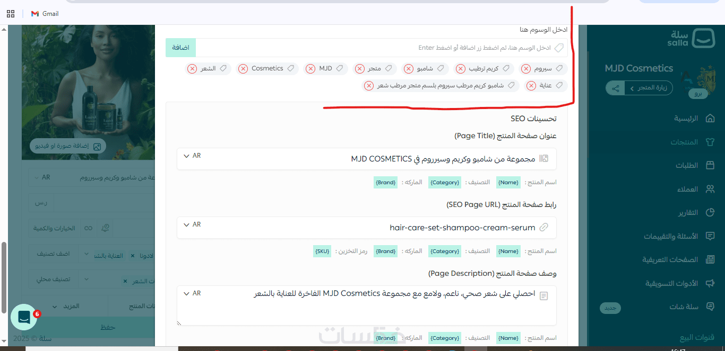Viewport: 725px width, 351px height.
Task: Open sidebar item الطلبات
Action: (x=687, y=166)
